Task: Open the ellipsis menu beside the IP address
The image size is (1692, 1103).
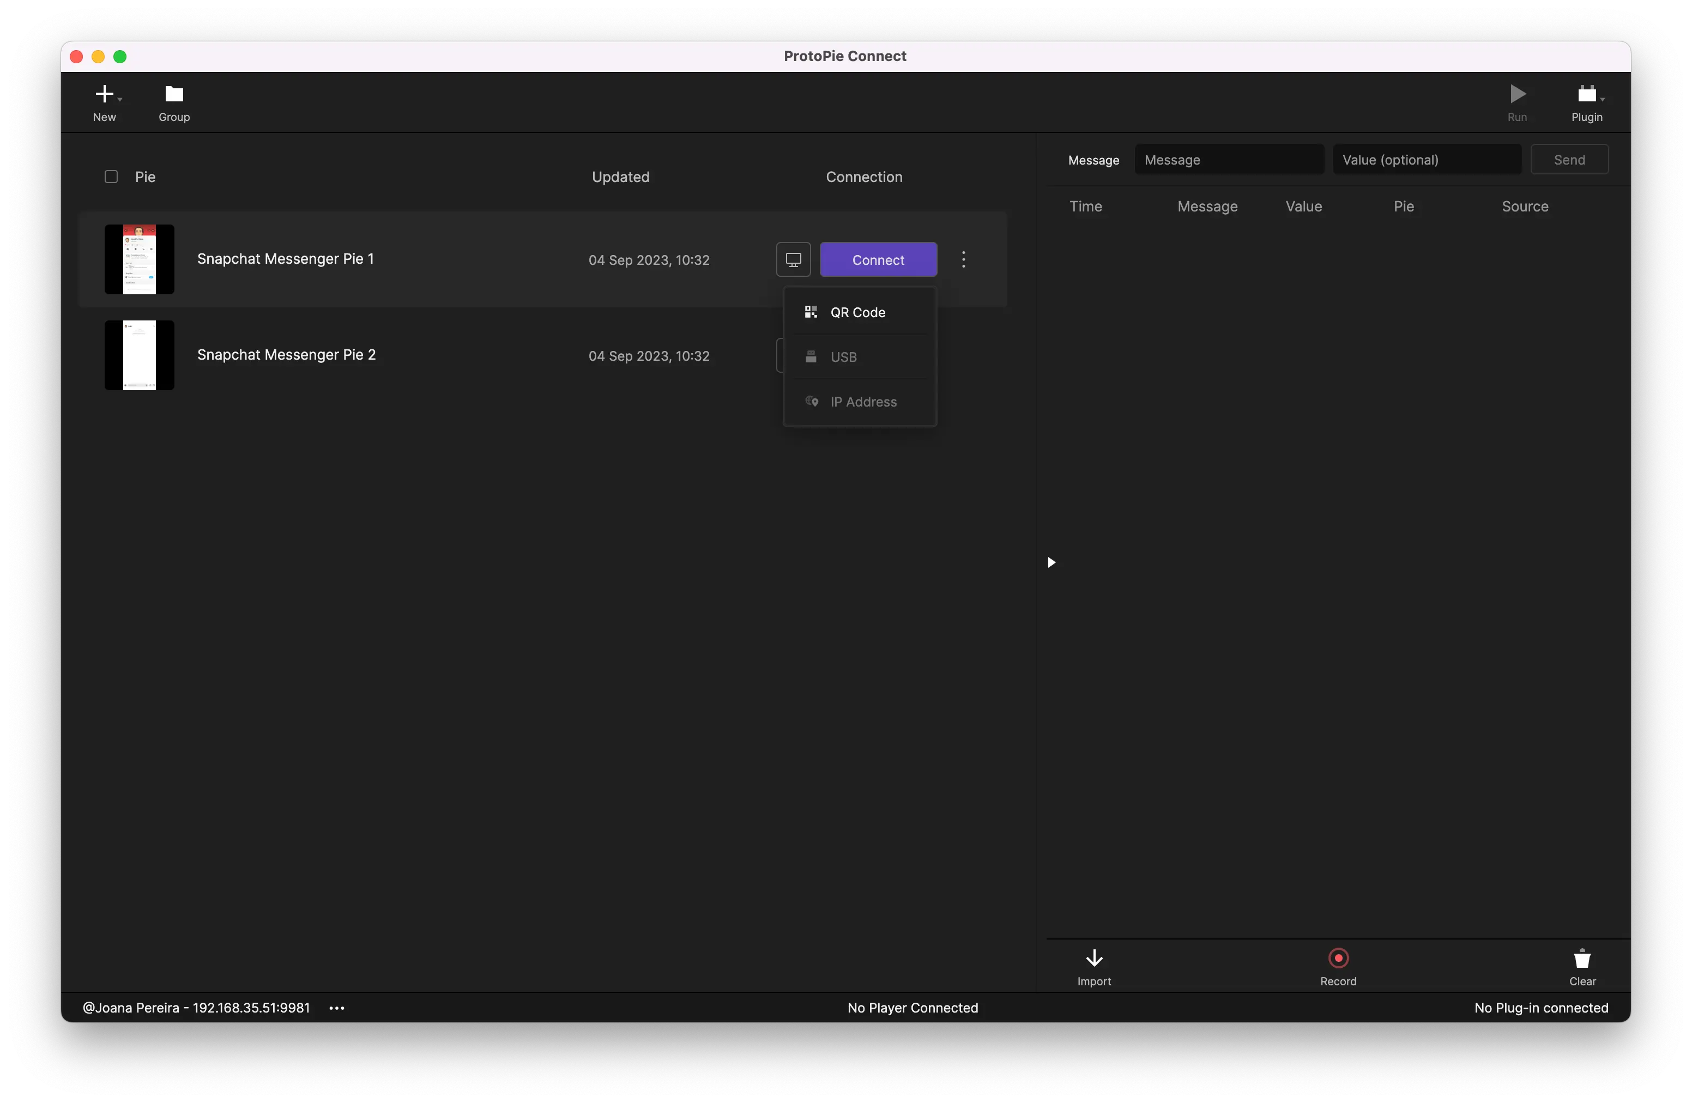Action: [337, 1008]
